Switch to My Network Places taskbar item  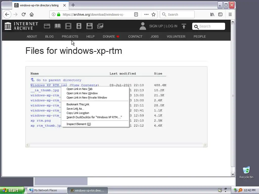point(47,190)
